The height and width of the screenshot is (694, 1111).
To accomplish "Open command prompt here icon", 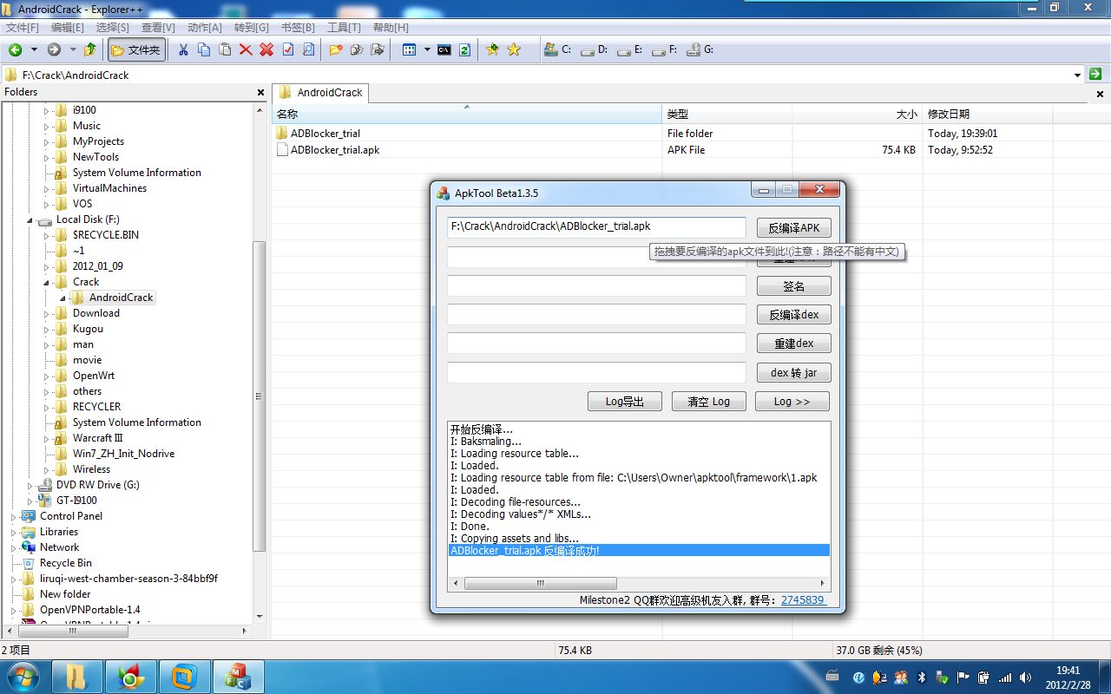I will pos(444,50).
